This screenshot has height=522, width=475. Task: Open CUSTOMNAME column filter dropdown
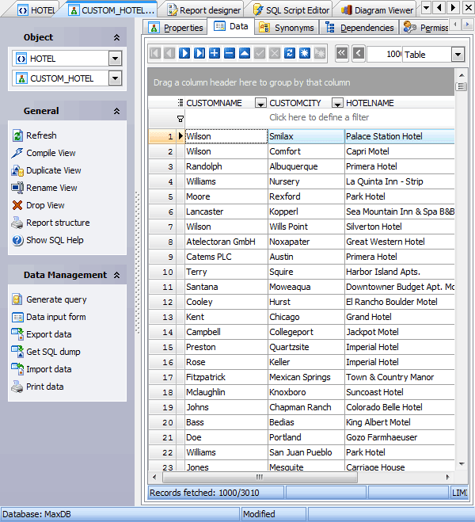(260, 103)
